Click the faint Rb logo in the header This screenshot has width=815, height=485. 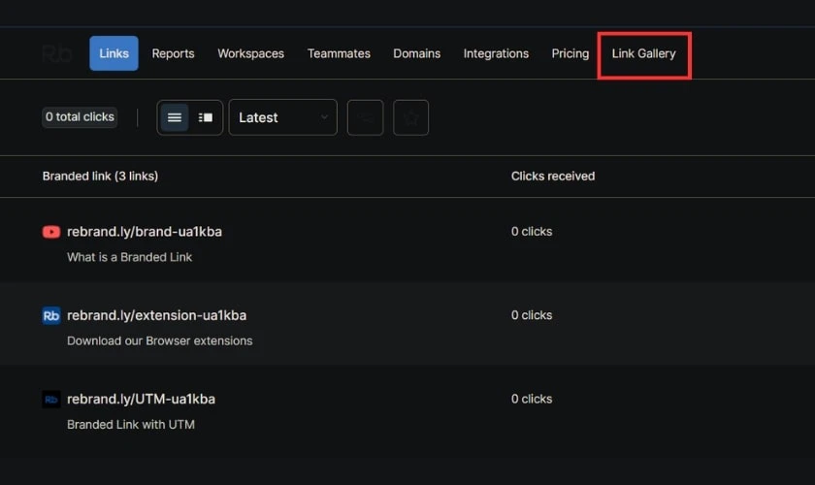pyautogui.click(x=56, y=53)
